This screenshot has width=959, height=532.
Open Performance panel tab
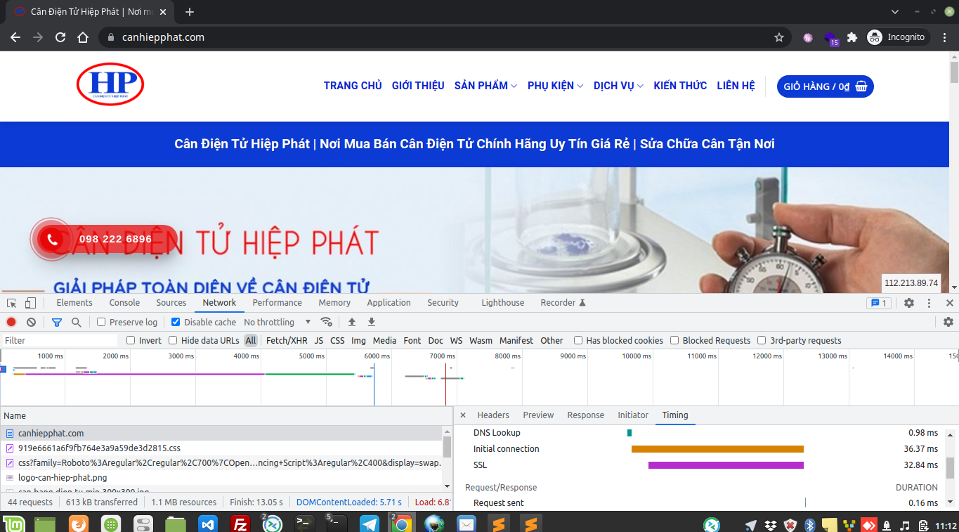[x=277, y=303]
